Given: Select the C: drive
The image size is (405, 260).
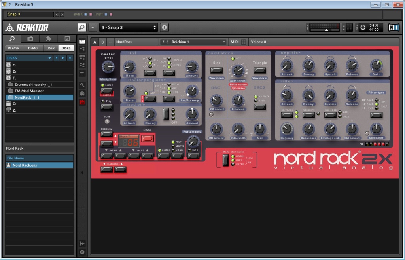Looking at the screenshot, I should point(39,65).
